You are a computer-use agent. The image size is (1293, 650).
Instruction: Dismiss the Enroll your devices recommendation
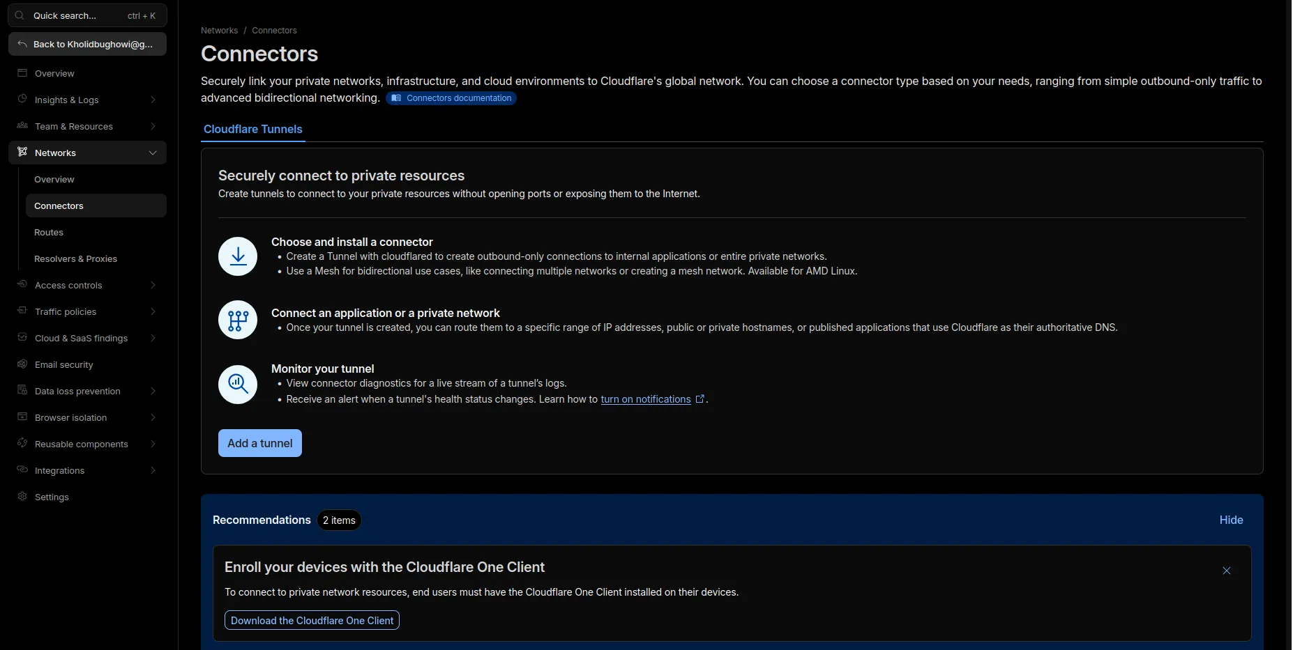[x=1227, y=571]
